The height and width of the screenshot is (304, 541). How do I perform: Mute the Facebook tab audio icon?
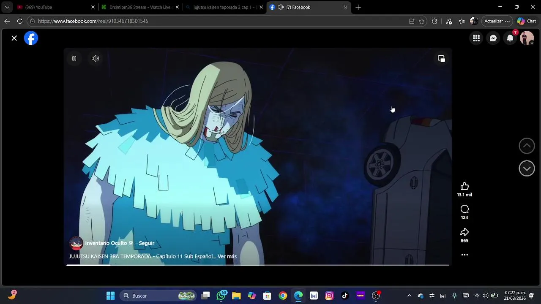point(280,7)
